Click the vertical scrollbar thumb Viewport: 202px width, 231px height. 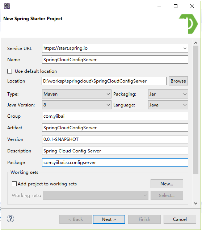coord(195,110)
